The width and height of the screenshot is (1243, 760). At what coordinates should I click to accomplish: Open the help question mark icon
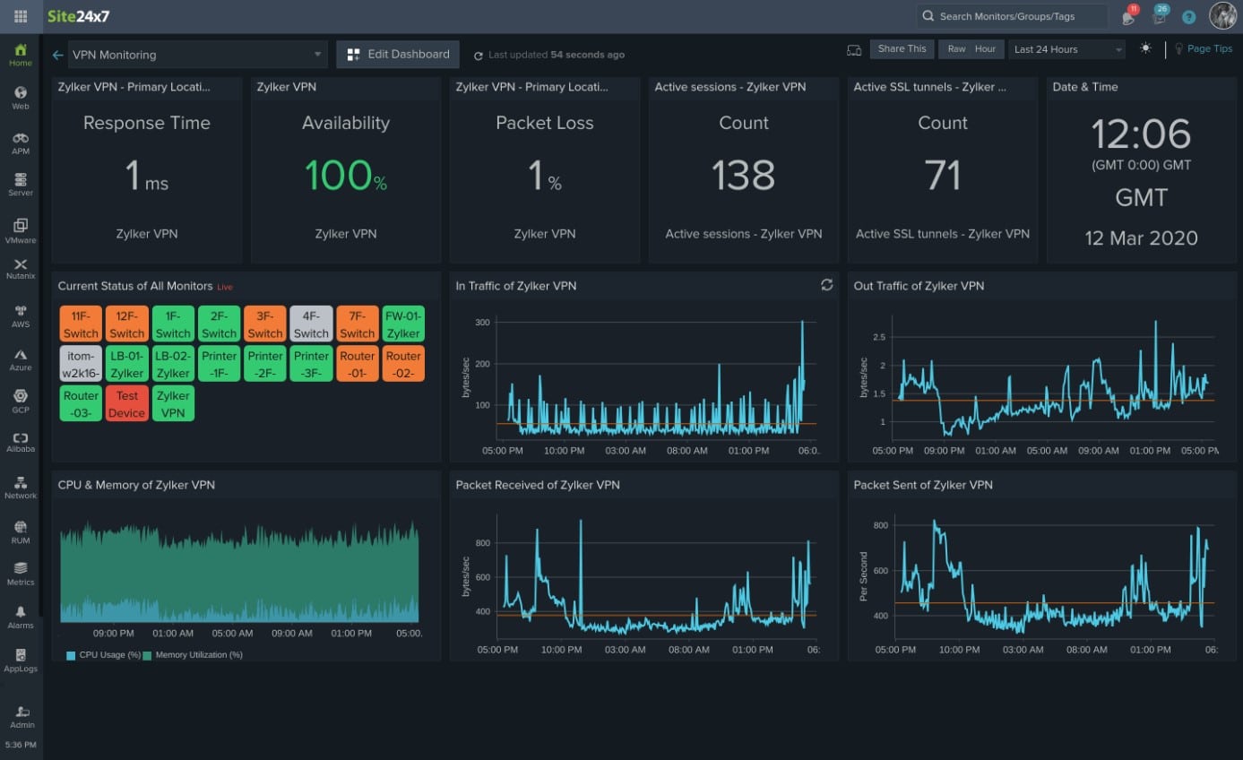[1189, 17]
